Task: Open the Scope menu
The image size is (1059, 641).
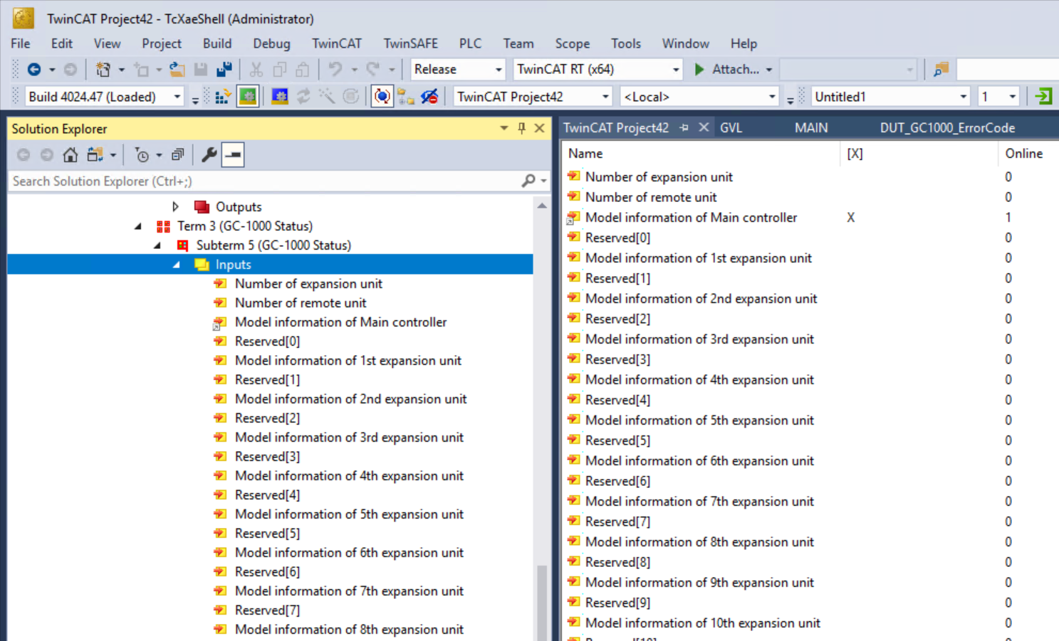Action: 573,43
